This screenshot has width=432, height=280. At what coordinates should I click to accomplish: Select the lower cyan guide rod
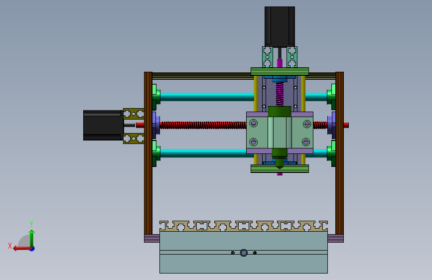pyautogui.click(x=203, y=153)
